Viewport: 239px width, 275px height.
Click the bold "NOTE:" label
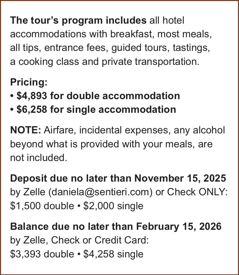26,130
